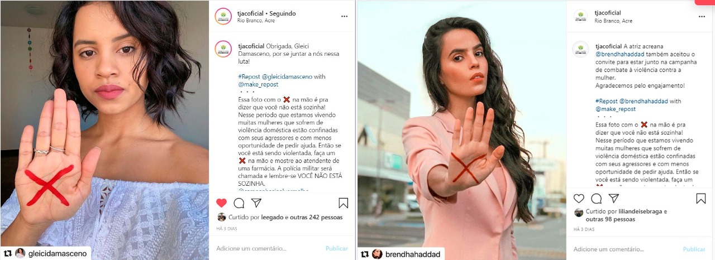
Task: Share the right post with paper plane icon
Action: click(613, 198)
